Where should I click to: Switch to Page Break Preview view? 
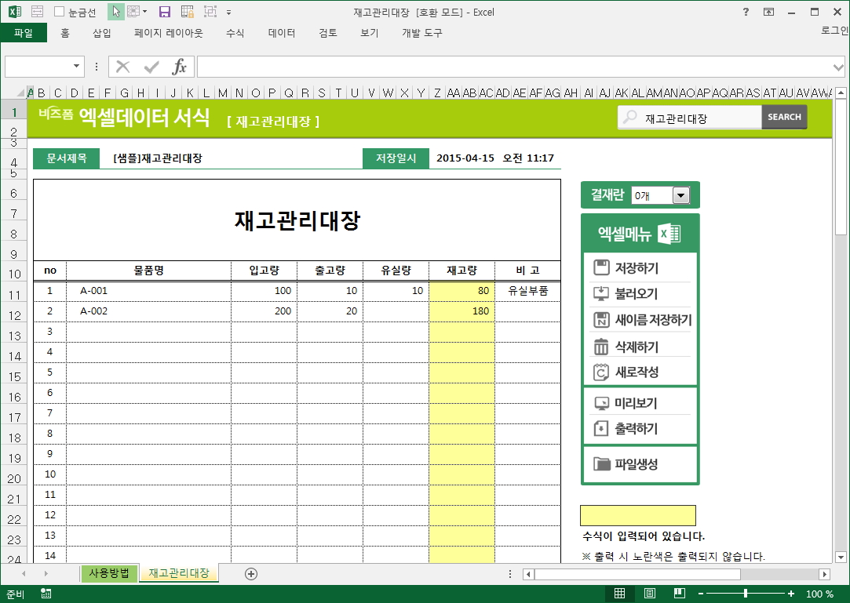coord(679,594)
